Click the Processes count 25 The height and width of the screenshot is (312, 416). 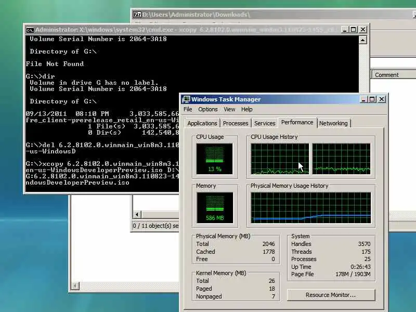tap(368, 259)
